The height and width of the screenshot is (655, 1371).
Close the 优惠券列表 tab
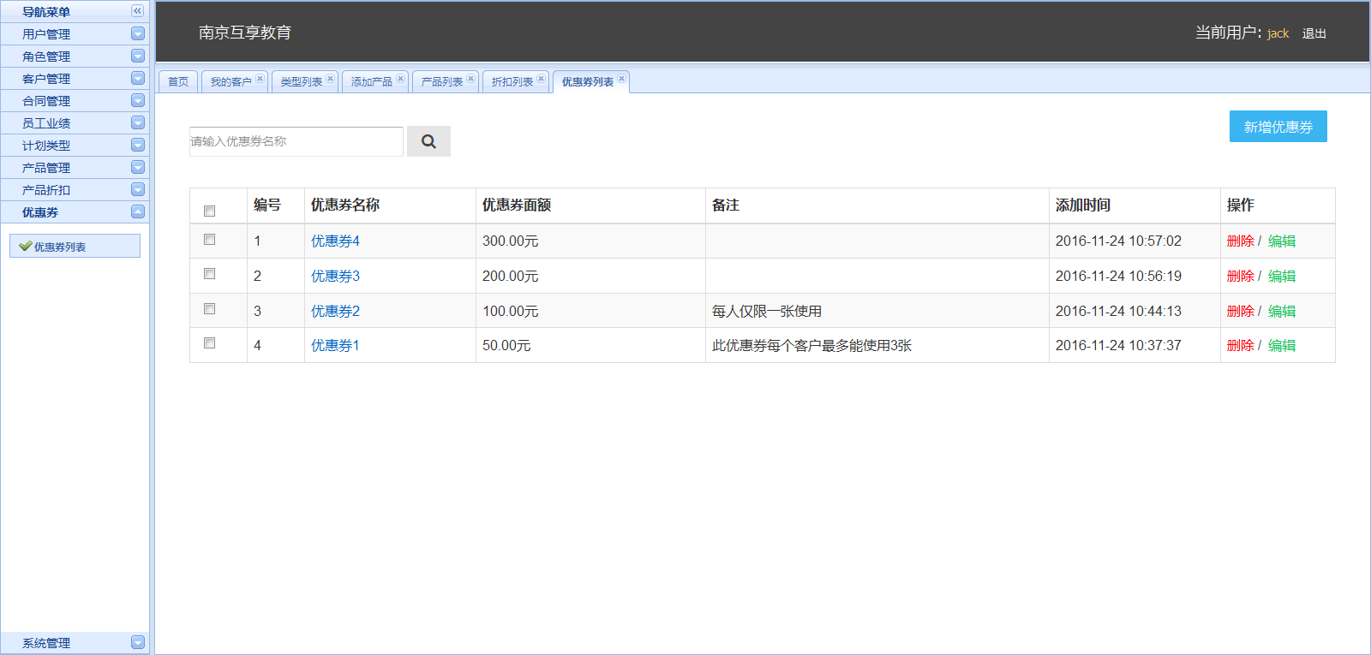click(x=621, y=79)
